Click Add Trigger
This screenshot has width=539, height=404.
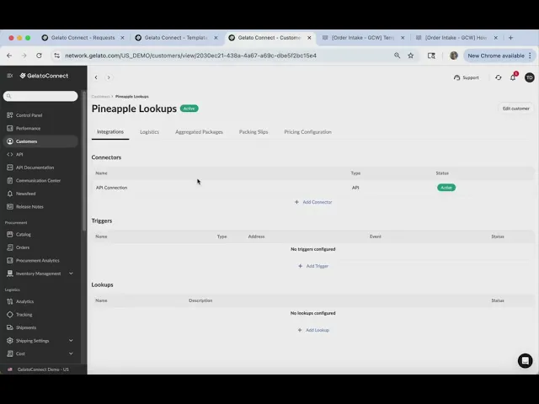pyautogui.click(x=313, y=266)
